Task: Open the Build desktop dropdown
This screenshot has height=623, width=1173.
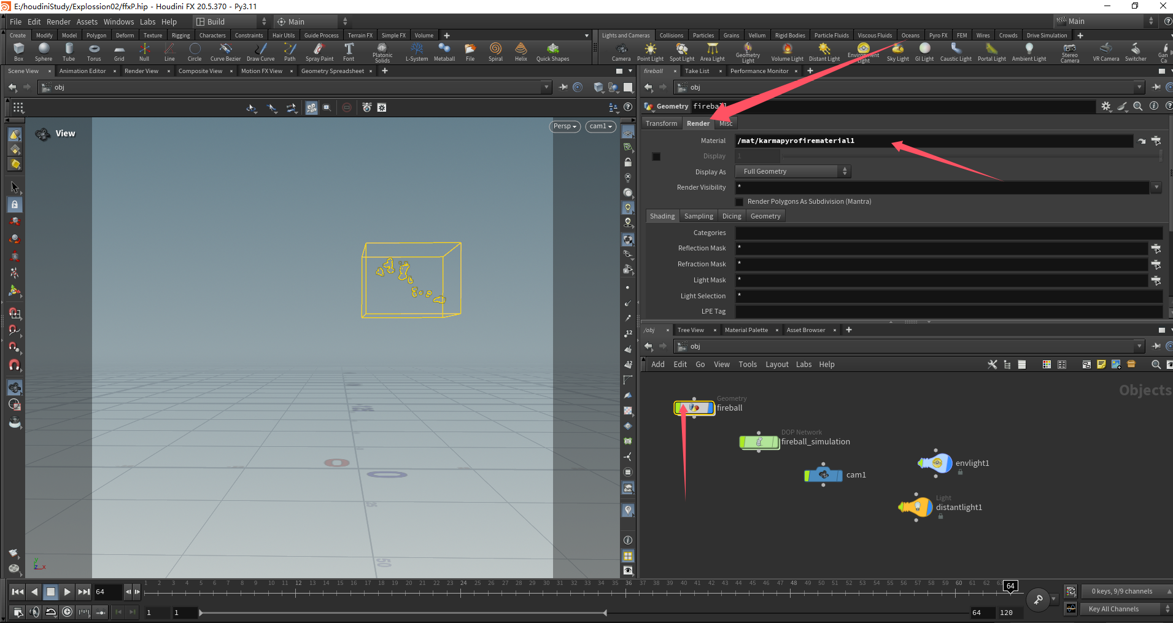Action: point(231,21)
